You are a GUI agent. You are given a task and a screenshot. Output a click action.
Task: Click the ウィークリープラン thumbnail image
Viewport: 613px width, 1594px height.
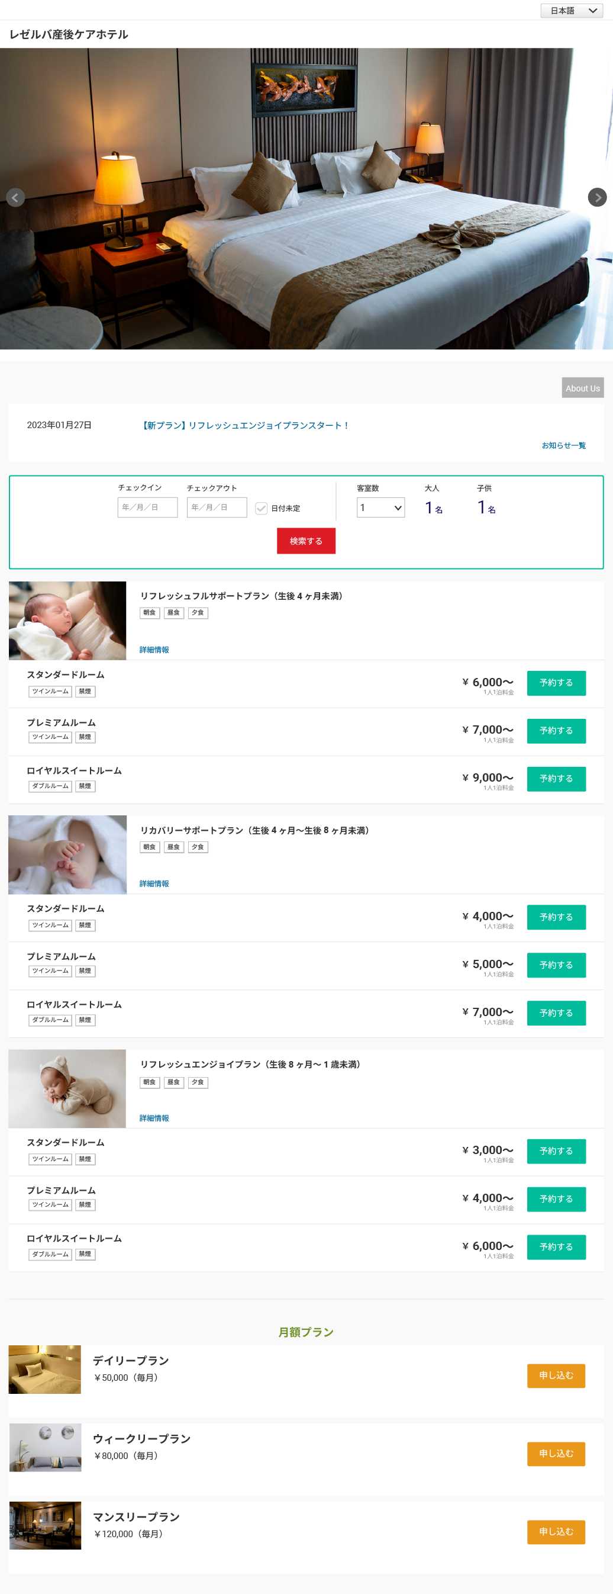pos(45,1447)
